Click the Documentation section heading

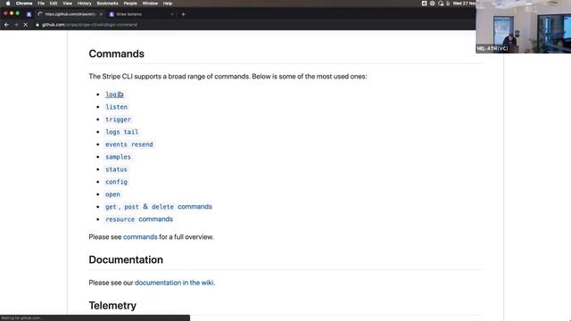click(126, 259)
